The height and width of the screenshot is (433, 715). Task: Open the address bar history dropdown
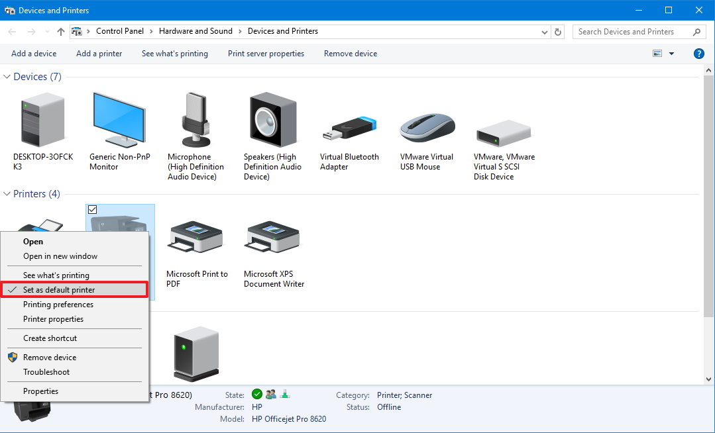(x=544, y=31)
